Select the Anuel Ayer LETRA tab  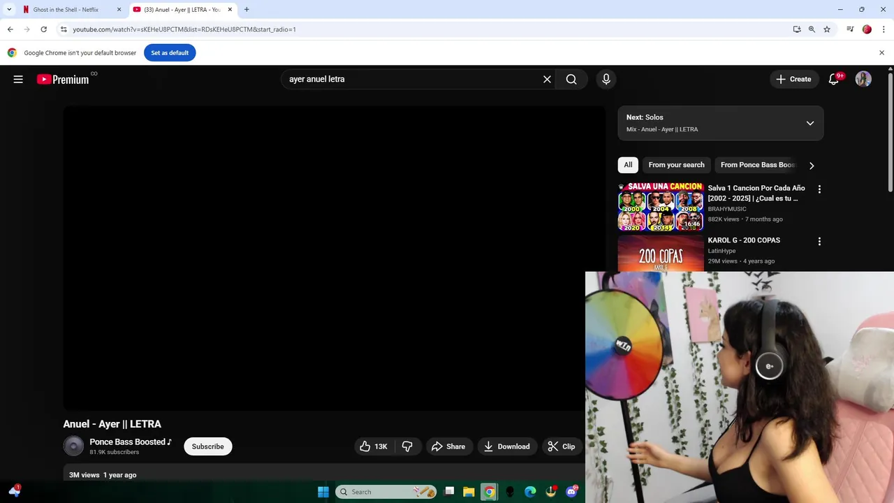(183, 10)
